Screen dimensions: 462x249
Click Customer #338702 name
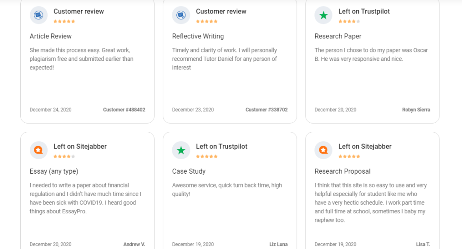(267, 110)
